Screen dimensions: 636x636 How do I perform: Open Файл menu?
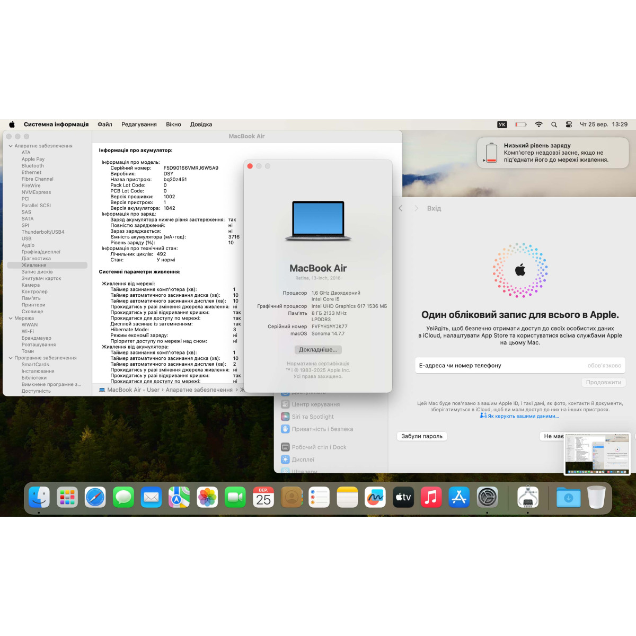pos(105,125)
